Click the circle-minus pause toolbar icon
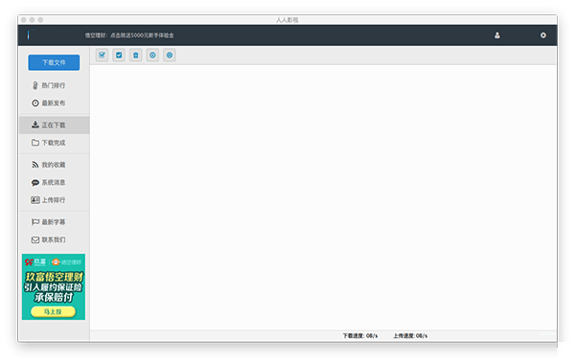 coord(170,55)
